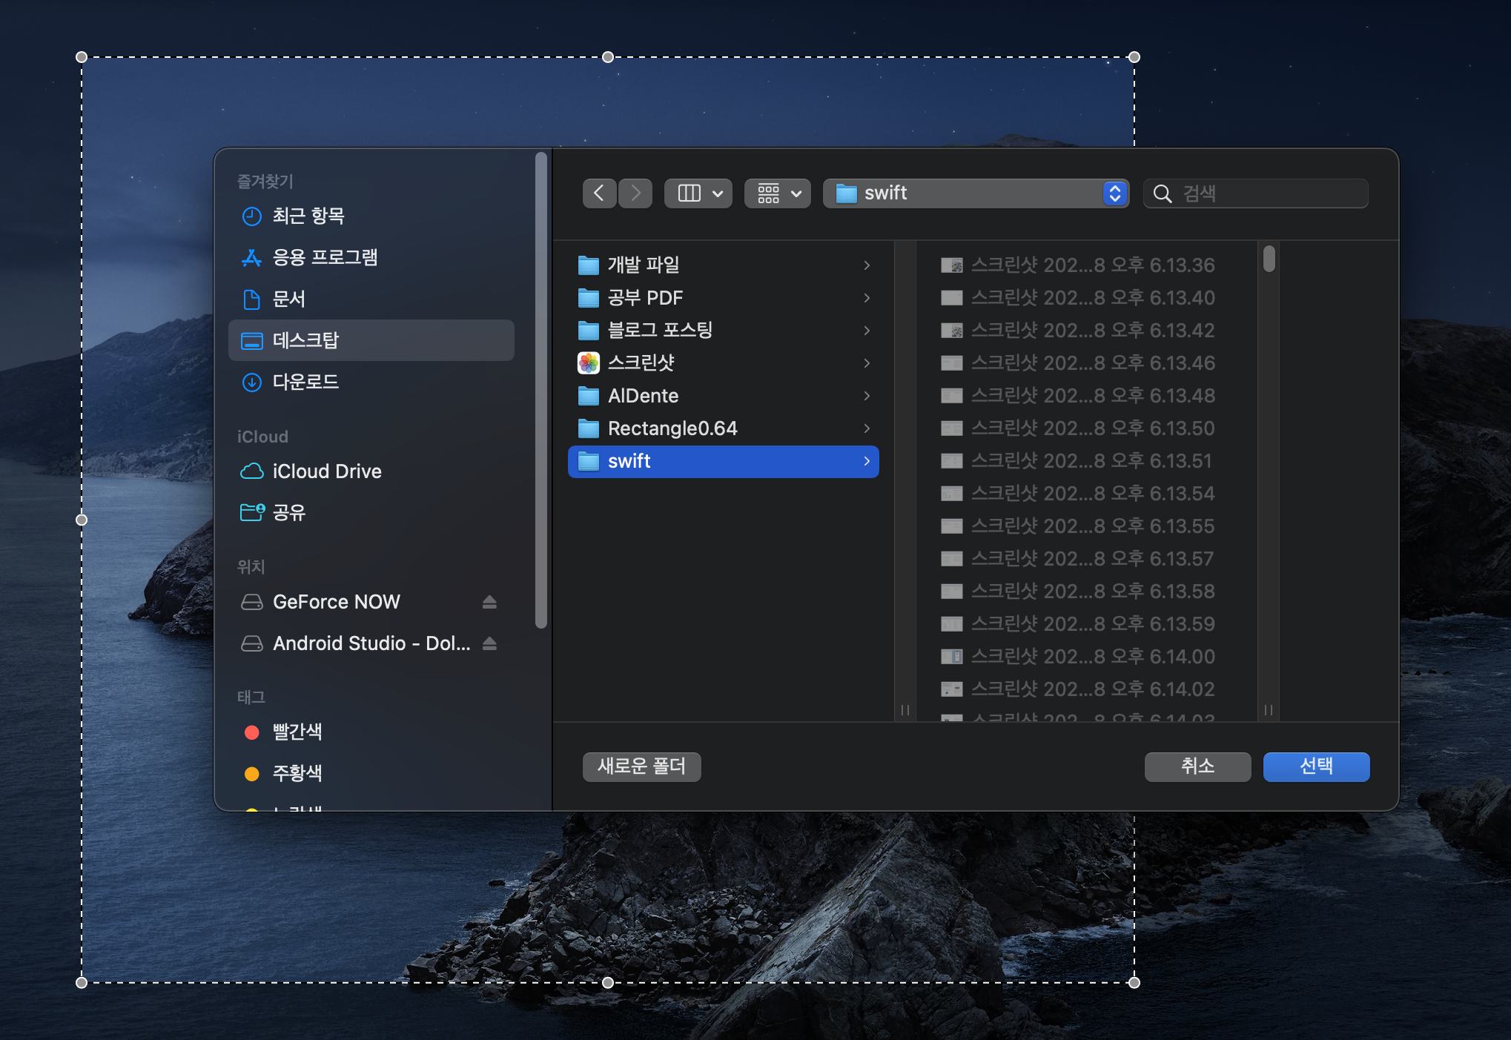
Task: Select 최근 항목 in sidebar
Action: pyautogui.click(x=308, y=216)
